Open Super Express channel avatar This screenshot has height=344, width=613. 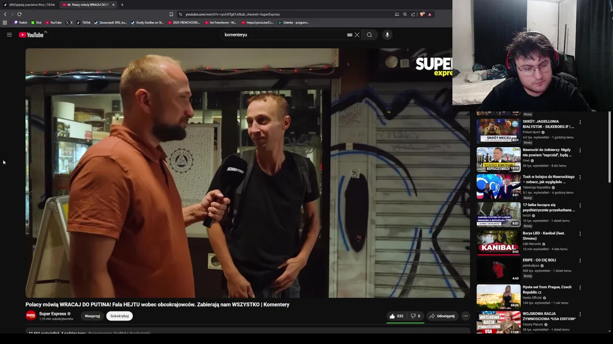31,315
